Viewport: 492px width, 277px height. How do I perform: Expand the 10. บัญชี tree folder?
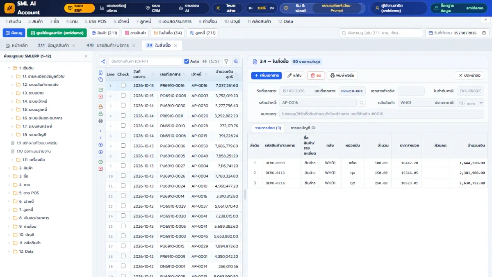point(9,235)
